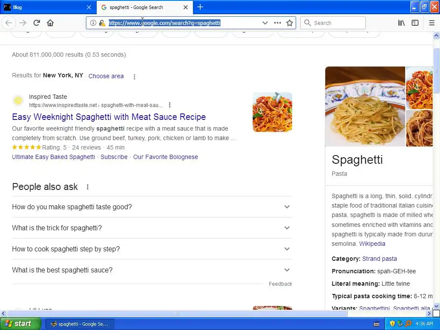Click horizontal scrollbar right arrow
This screenshot has height=330, width=440.
429,313
